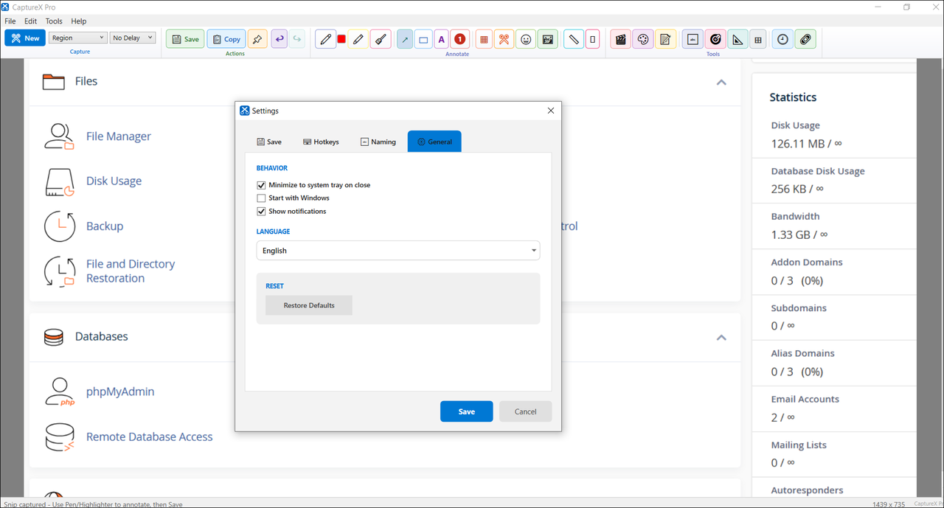Image resolution: width=944 pixels, height=508 pixels.
Task: Open the color palette tool
Action: point(643,39)
